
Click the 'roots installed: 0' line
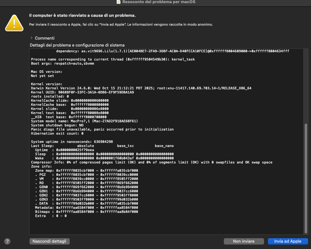[x=50, y=96]
